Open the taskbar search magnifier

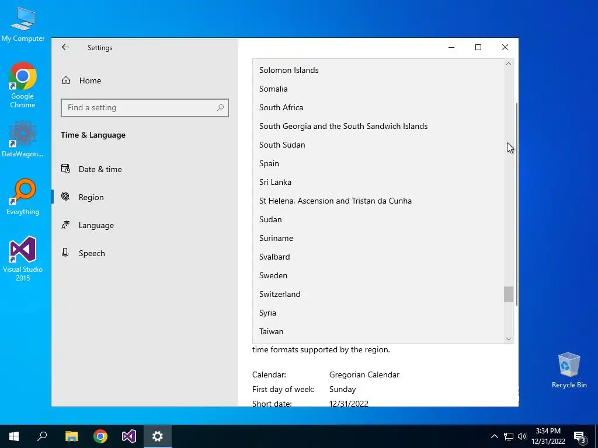tap(42, 436)
